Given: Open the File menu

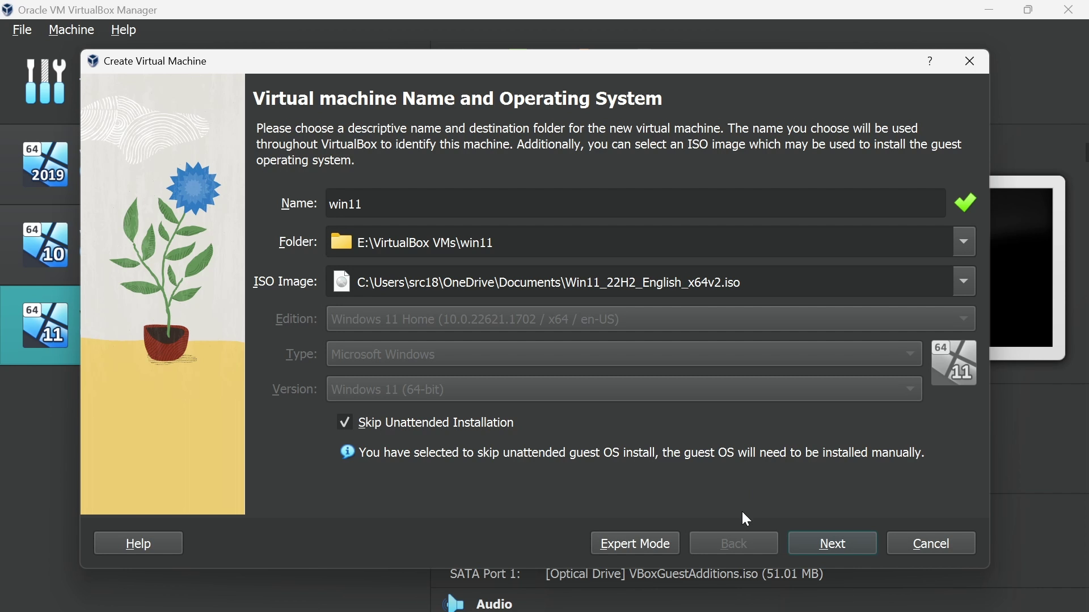Looking at the screenshot, I should (x=22, y=30).
